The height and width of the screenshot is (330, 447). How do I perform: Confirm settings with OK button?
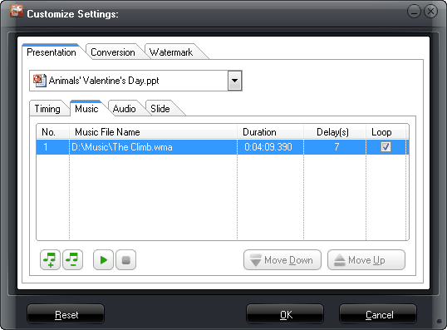(285, 314)
